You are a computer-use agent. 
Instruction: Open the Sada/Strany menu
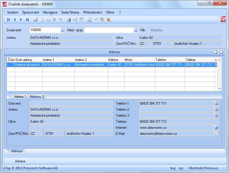click(x=70, y=12)
